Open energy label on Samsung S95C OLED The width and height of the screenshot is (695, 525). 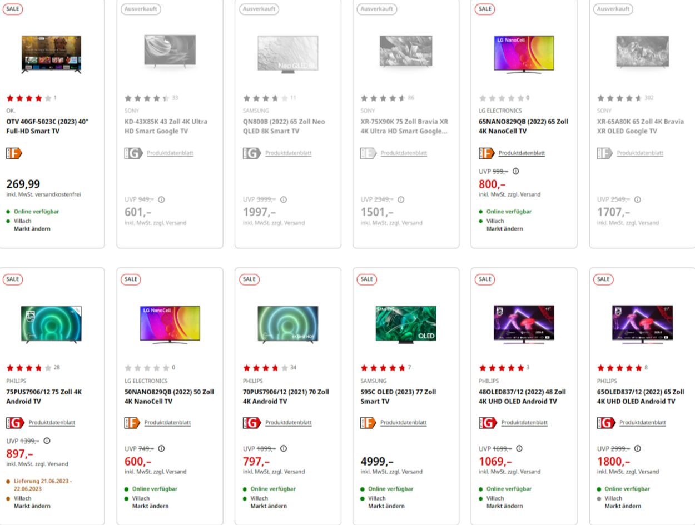click(368, 423)
